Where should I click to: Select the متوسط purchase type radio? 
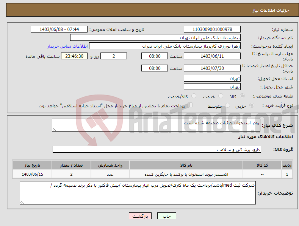coord(227,105)
